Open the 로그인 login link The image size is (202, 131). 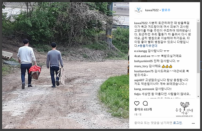tap(178, 123)
